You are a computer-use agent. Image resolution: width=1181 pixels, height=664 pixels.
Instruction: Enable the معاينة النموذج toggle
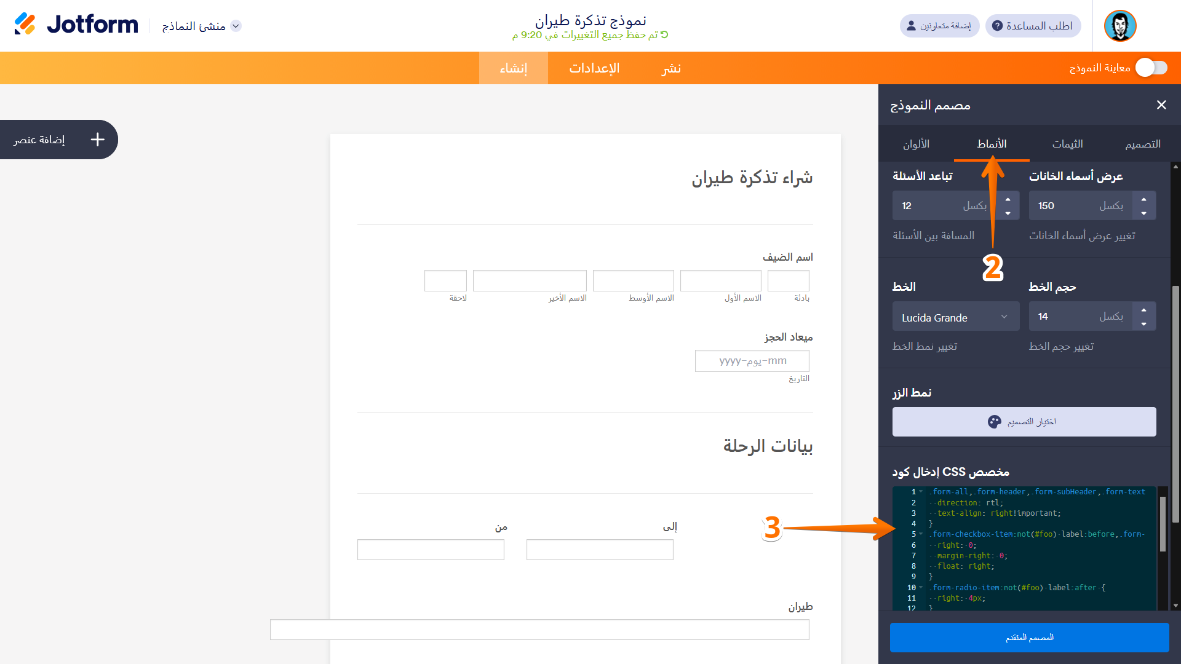pos(1151,68)
